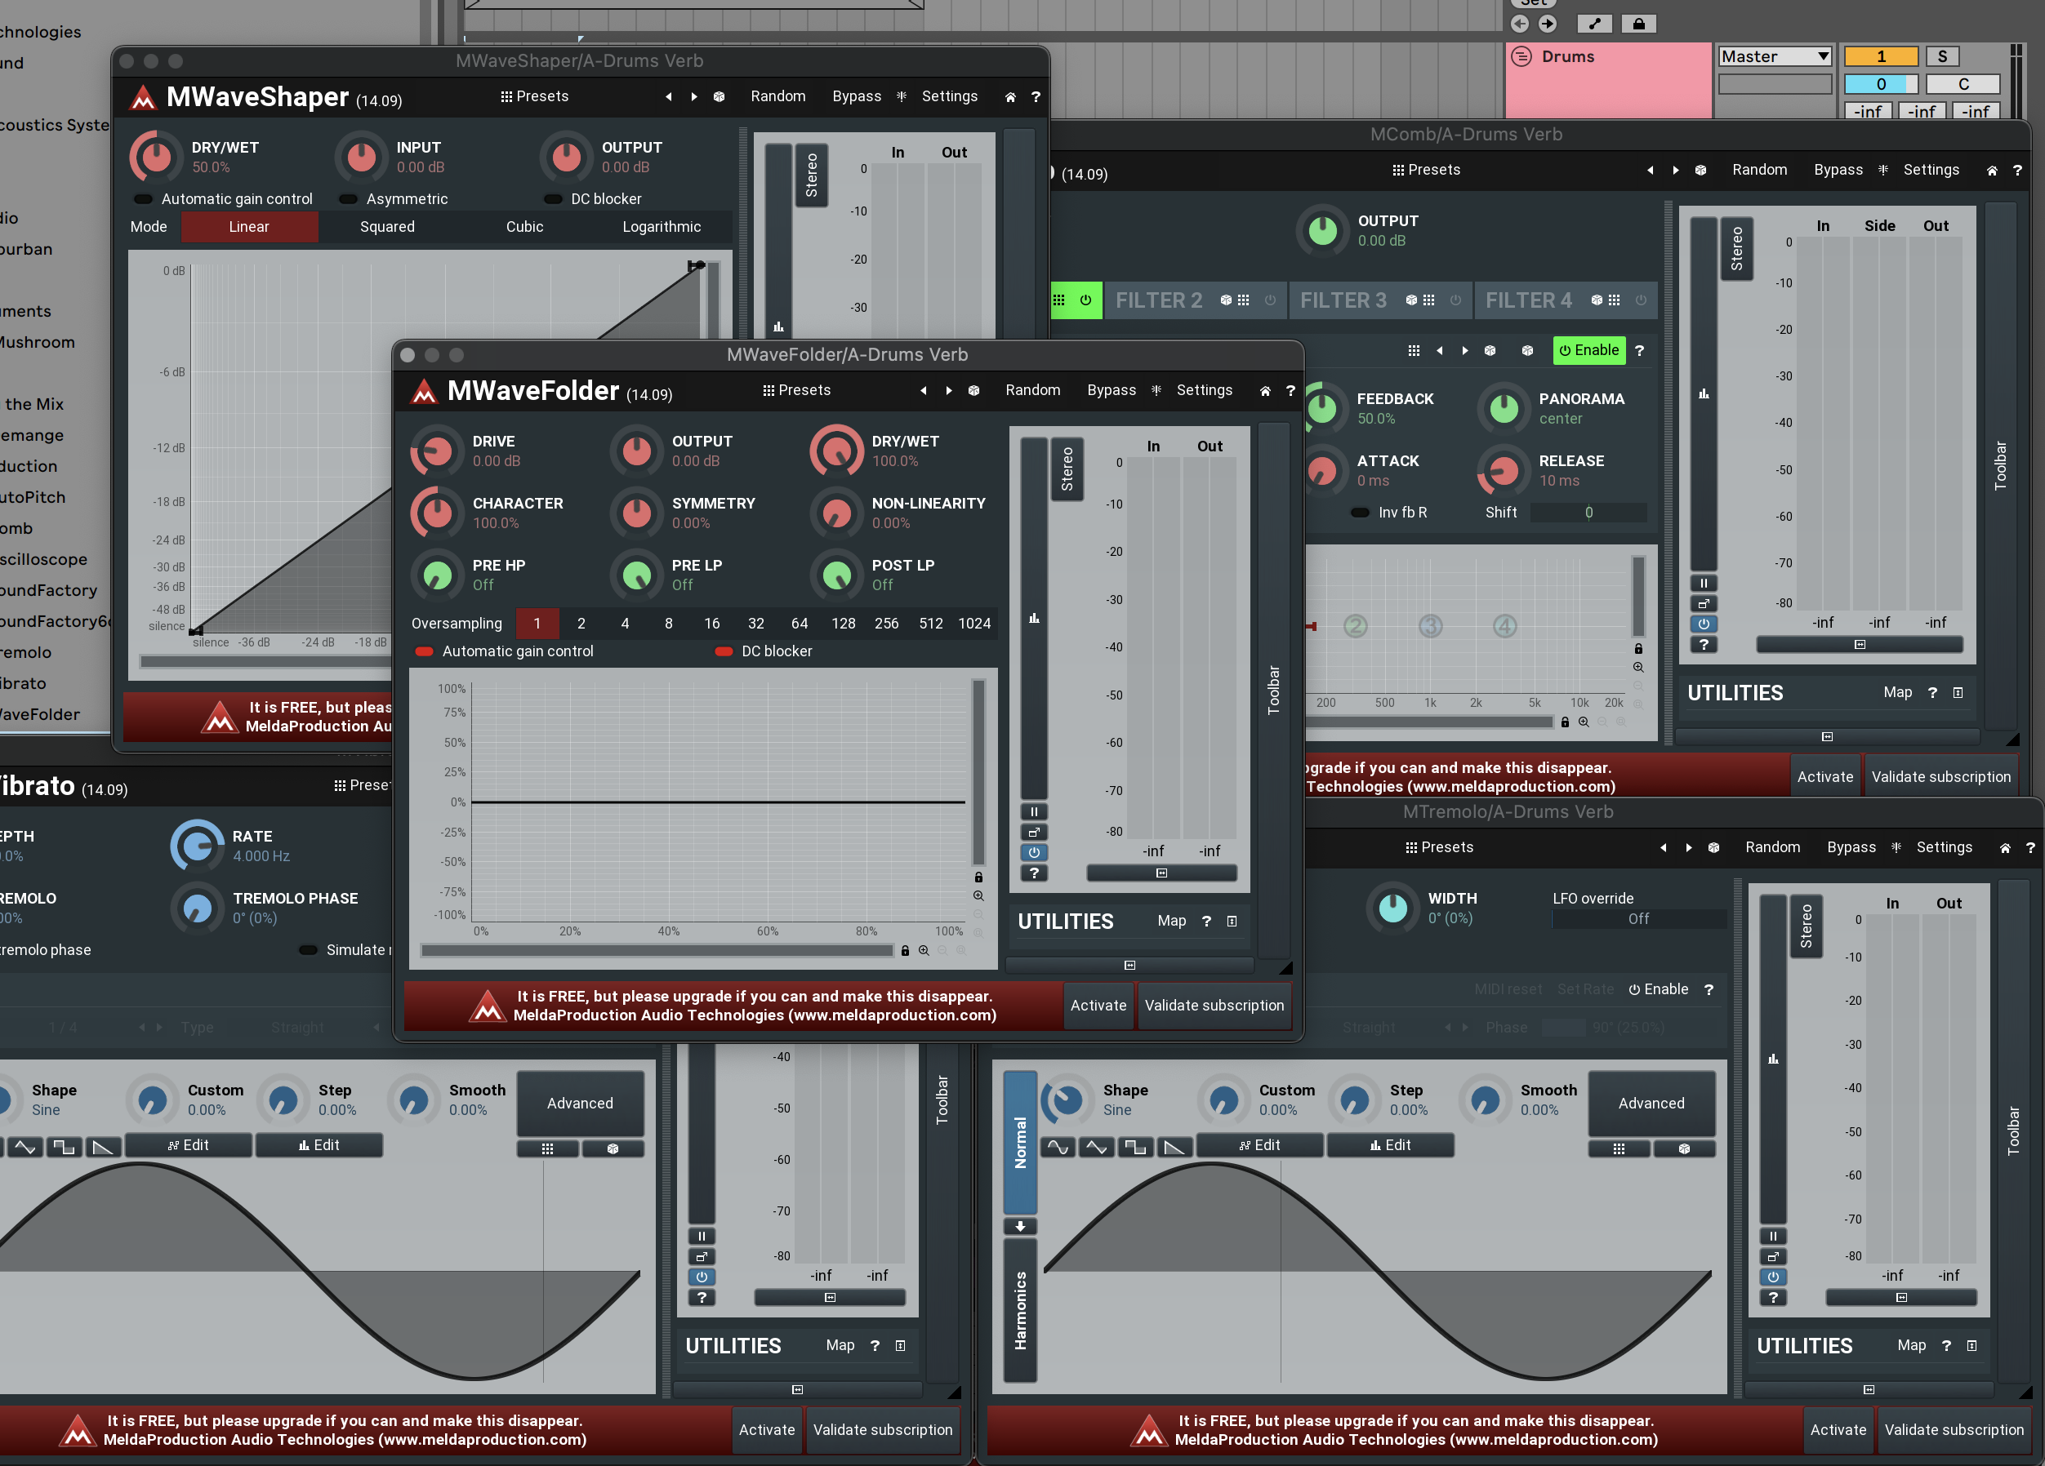
Task: Open the Master routing dropdown on Drums track
Action: [1775, 57]
